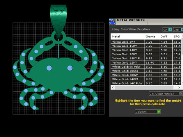This screenshot has height=137, width=183.
Task: Select the White Gold:14KX1 row
Action: [x=146, y=79]
